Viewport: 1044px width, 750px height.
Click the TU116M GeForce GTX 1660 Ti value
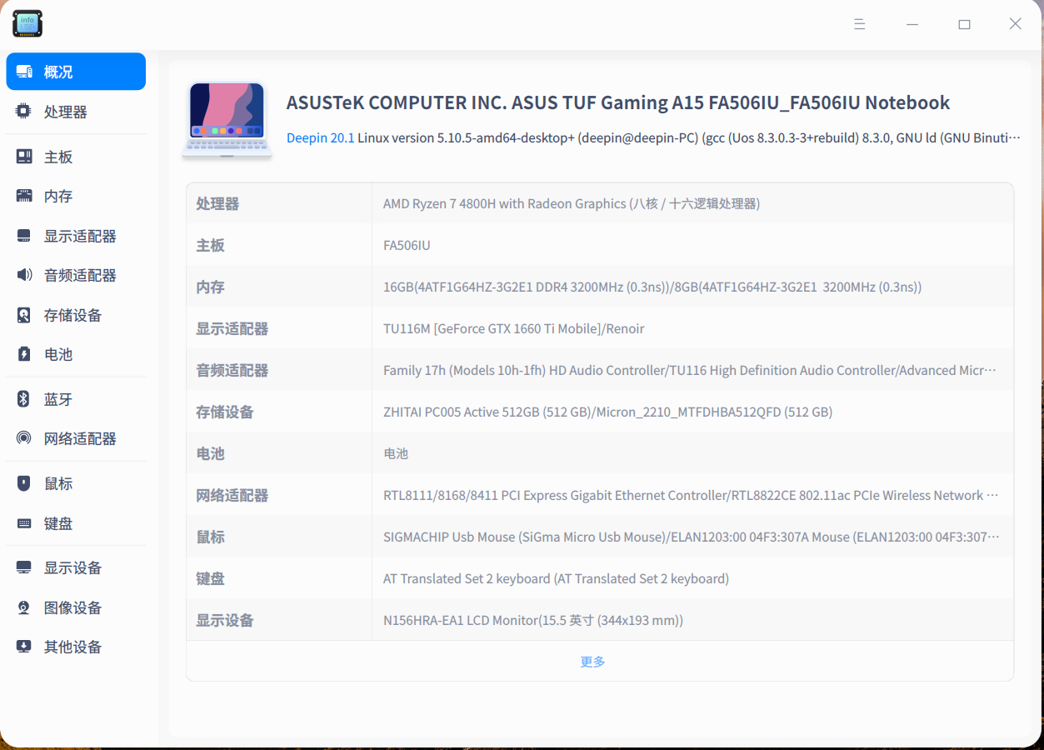[x=514, y=328]
